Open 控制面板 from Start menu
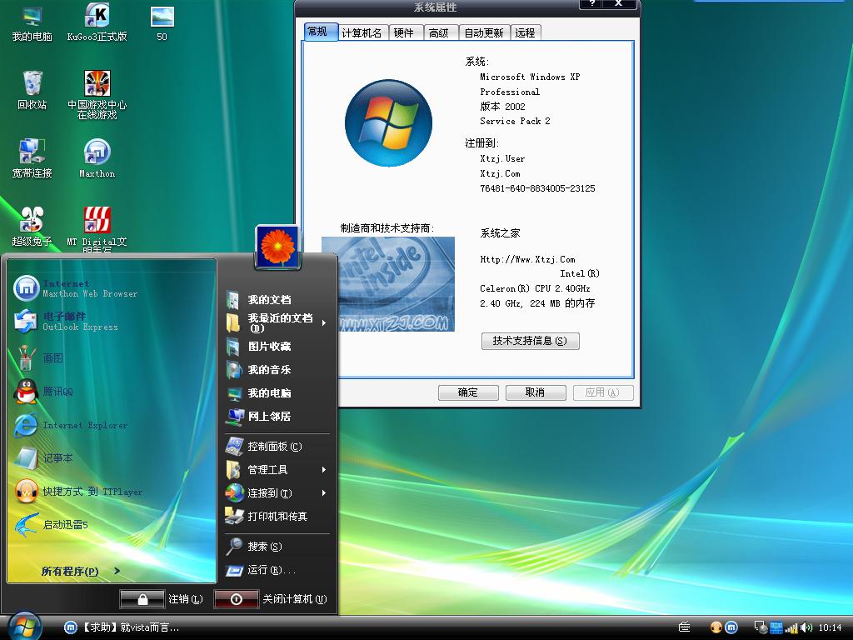853x640 pixels. (274, 447)
